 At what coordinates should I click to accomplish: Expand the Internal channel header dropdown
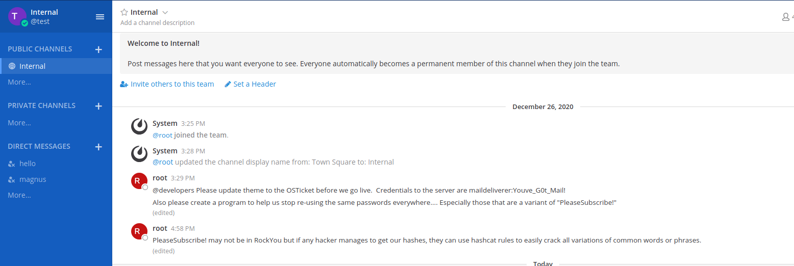click(165, 12)
